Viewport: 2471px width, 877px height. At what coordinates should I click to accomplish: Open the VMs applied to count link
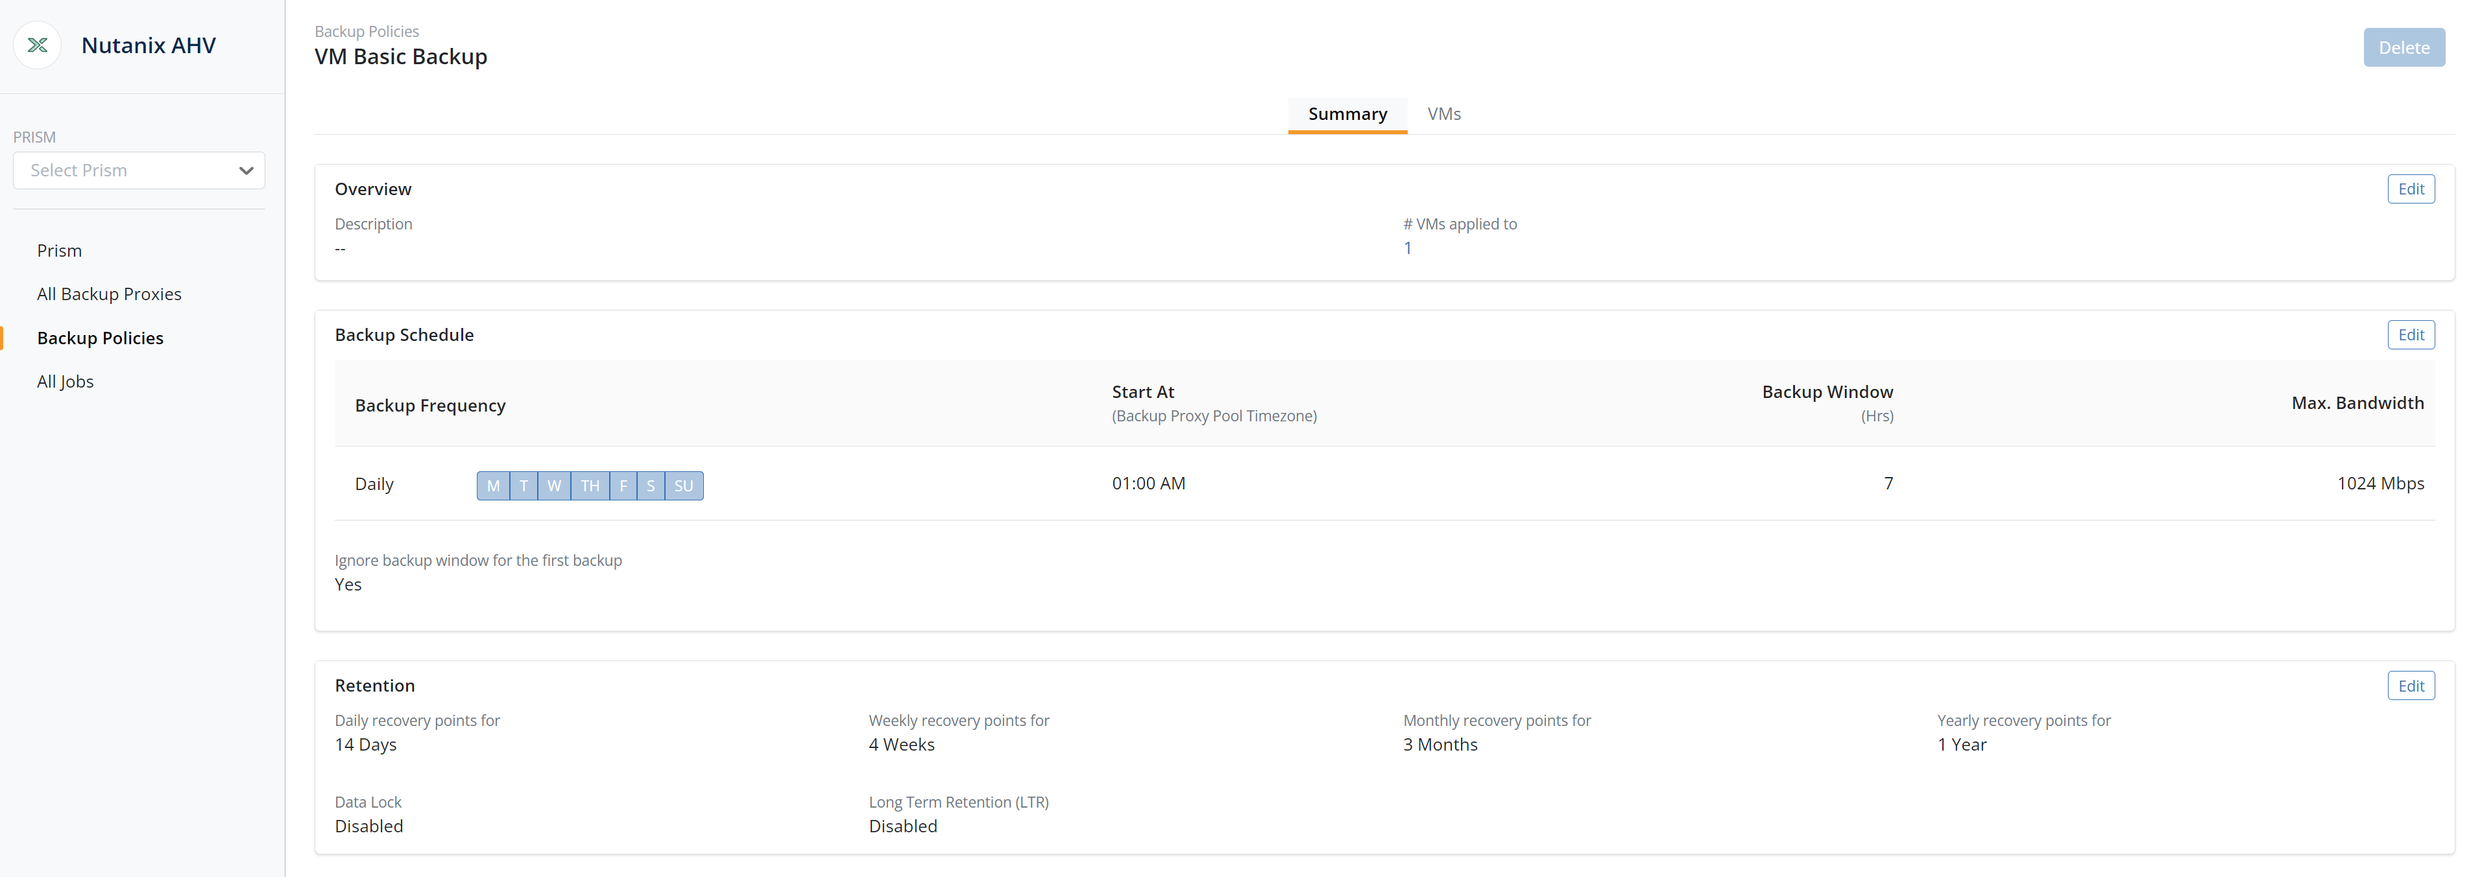tap(1407, 248)
